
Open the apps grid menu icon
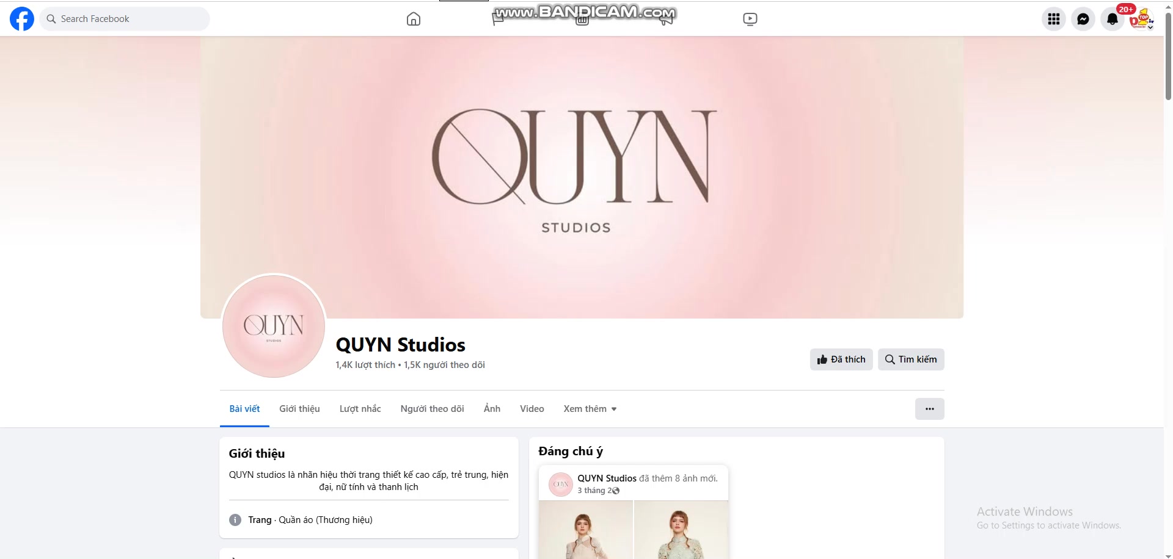[x=1054, y=19]
